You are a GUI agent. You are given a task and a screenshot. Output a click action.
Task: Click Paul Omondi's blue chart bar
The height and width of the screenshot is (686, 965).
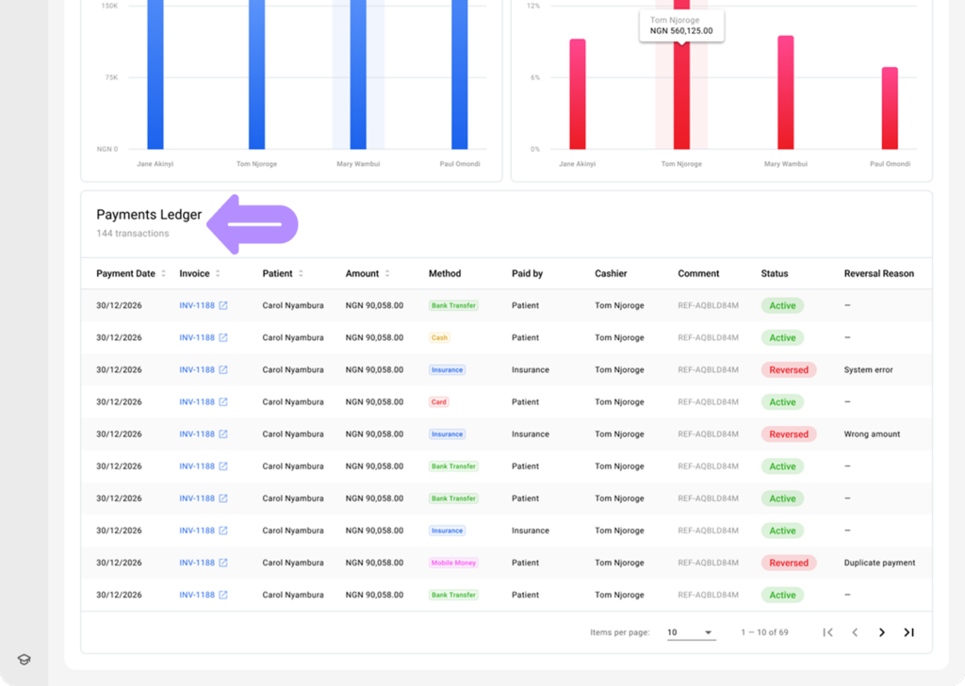460,74
